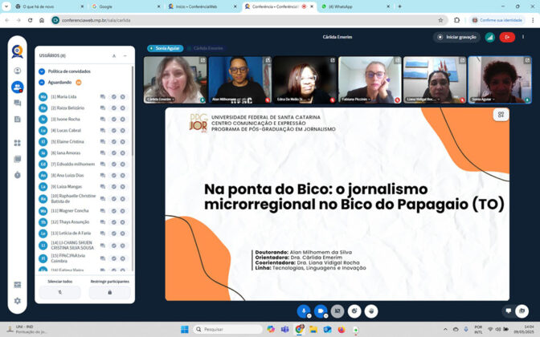Switch to the WhatsApp browser tab
The width and height of the screenshot is (540, 337).
[354, 6]
